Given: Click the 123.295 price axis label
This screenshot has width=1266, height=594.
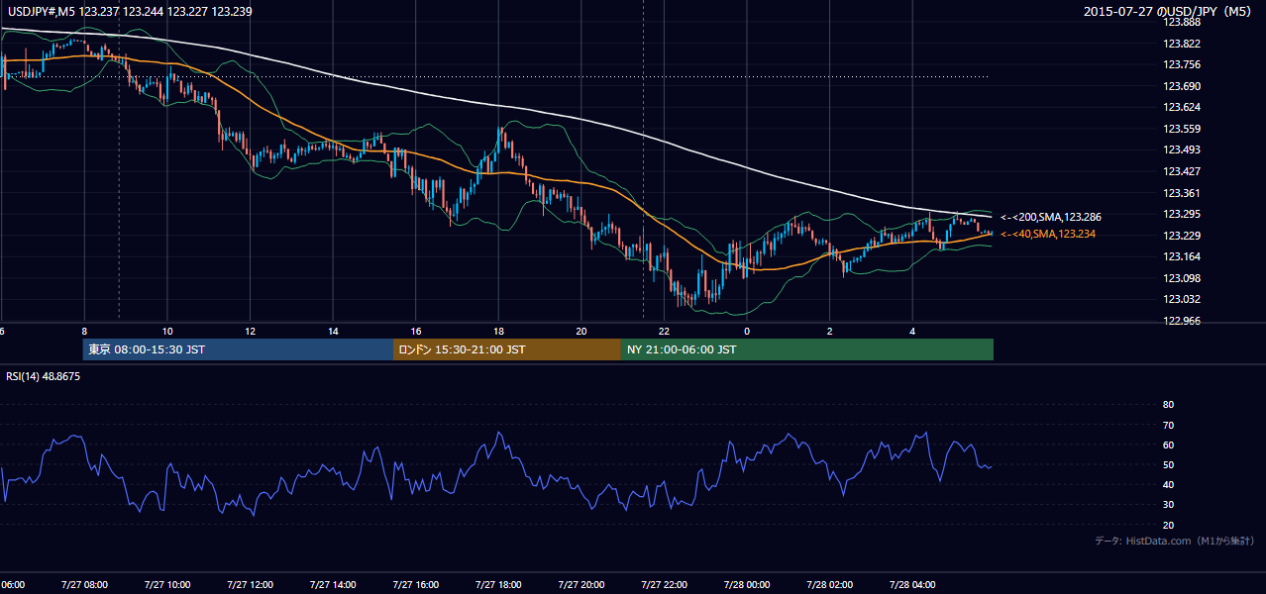Looking at the screenshot, I should pyautogui.click(x=1181, y=214).
